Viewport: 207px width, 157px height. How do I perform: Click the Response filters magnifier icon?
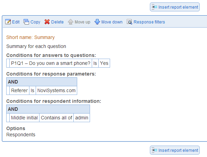129,22
